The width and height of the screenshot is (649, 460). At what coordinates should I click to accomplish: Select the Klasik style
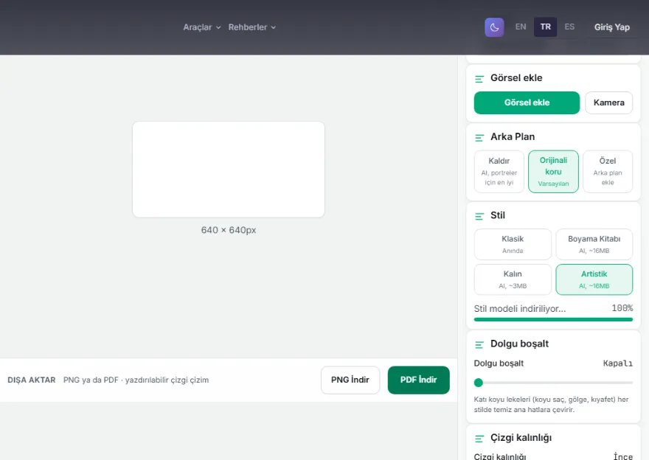(513, 245)
